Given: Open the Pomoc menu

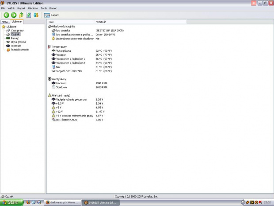Looking at the screenshot, I should tap(53, 8).
